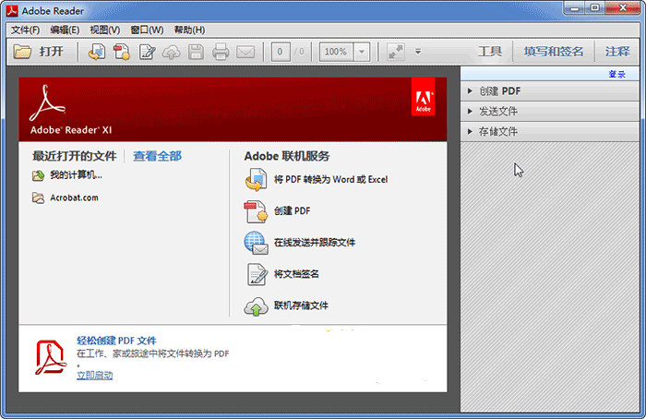Click the email envelope toolbar icon
The width and height of the screenshot is (646, 419).
pyautogui.click(x=245, y=53)
